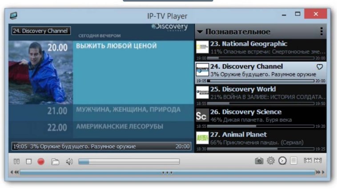Click Discovery Channel logo thumbnail
Viewport: 337px width, 189px height.
pos(202,70)
